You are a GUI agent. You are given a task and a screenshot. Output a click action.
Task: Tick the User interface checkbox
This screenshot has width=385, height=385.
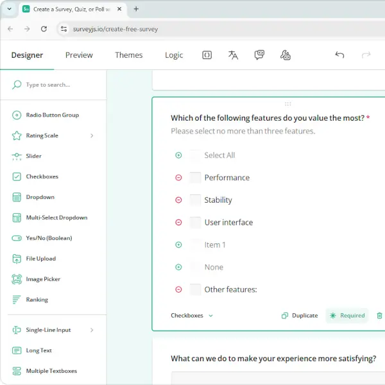coord(195,222)
